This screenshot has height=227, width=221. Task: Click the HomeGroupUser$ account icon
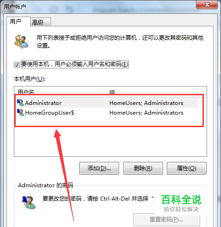(x=20, y=112)
